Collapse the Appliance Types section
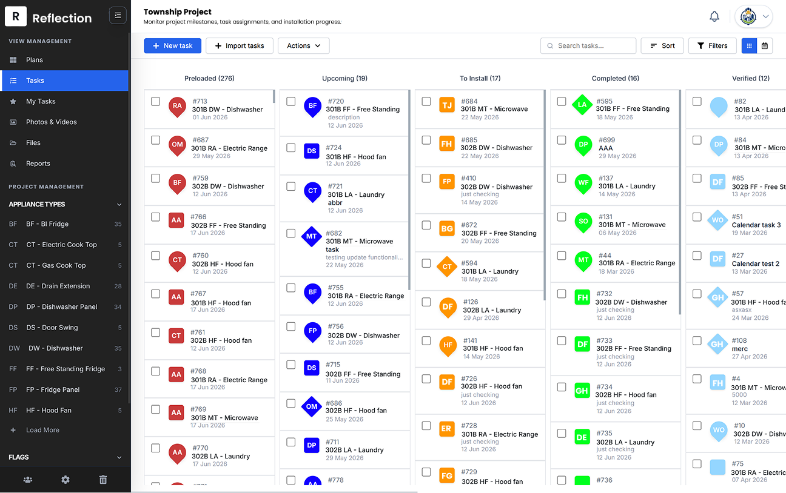Image resolution: width=786 pixels, height=493 pixels. coord(119,205)
